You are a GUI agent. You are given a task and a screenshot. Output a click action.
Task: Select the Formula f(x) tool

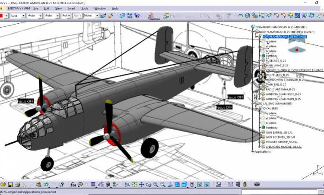(73, 185)
